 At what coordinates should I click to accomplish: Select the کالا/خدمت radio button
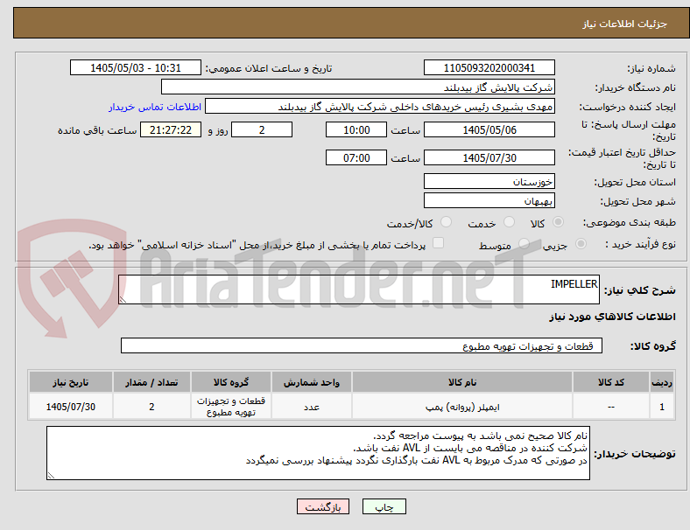[x=446, y=222]
